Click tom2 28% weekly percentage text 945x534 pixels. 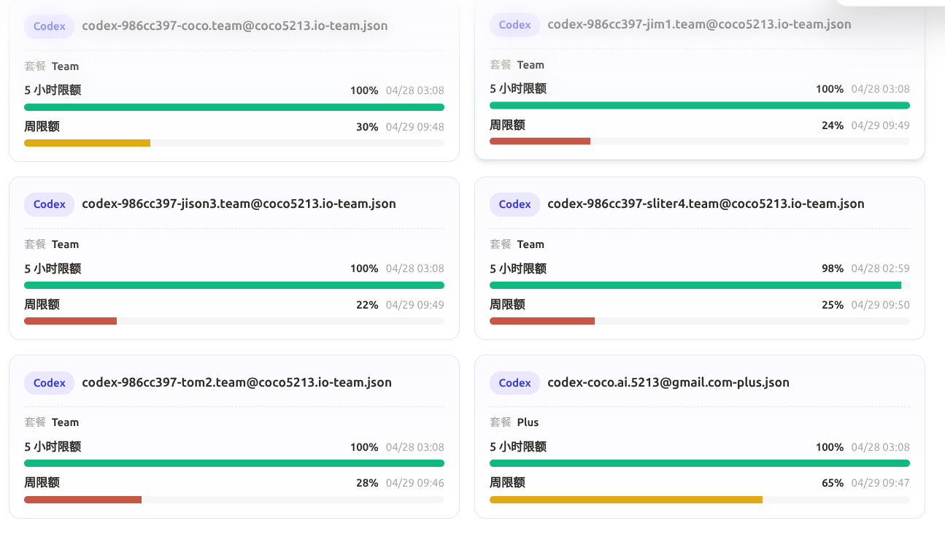pos(367,483)
